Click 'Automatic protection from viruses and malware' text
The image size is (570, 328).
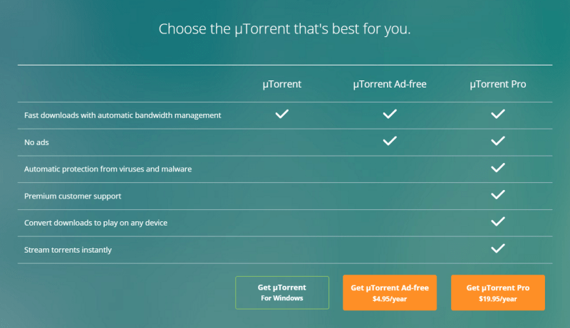108,169
